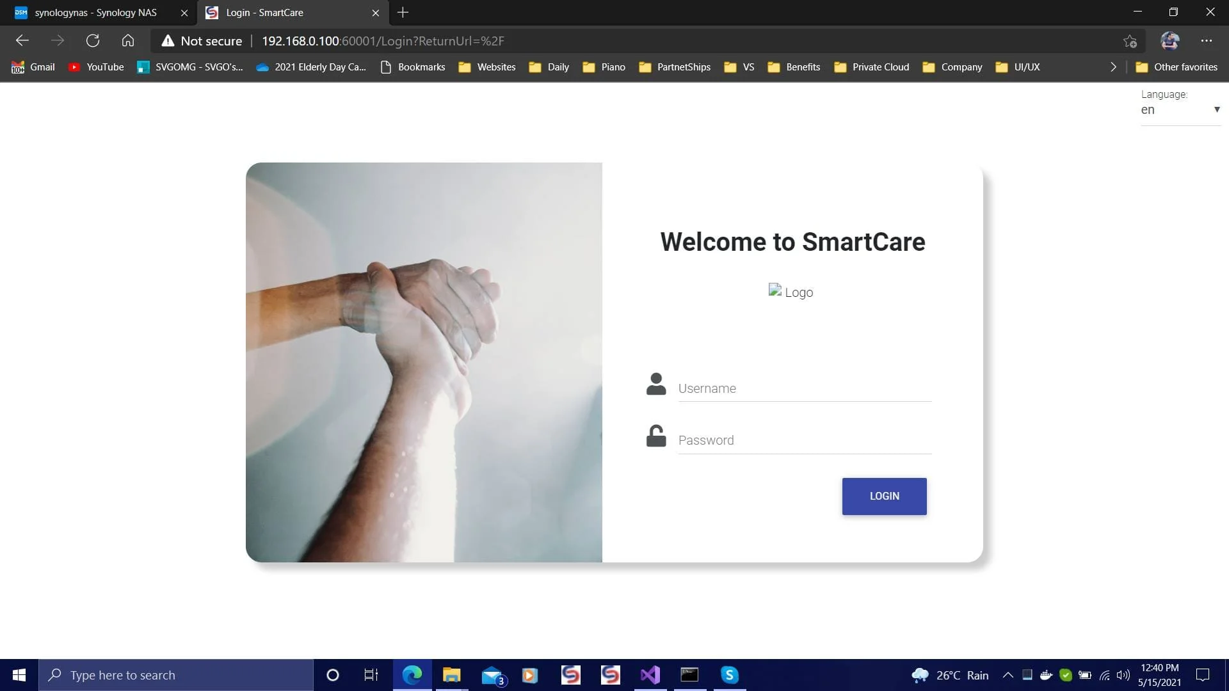Open Task View on the taskbar

371,675
